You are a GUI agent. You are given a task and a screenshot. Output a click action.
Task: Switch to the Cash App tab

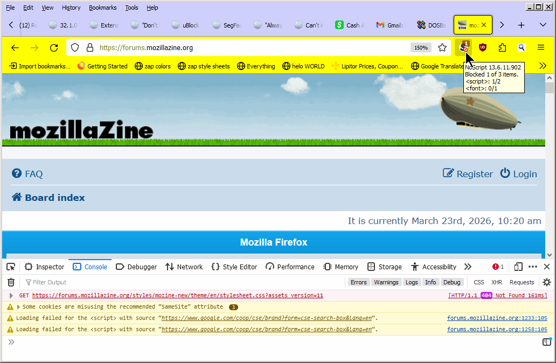pyautogui.click(x=349, y=25)
